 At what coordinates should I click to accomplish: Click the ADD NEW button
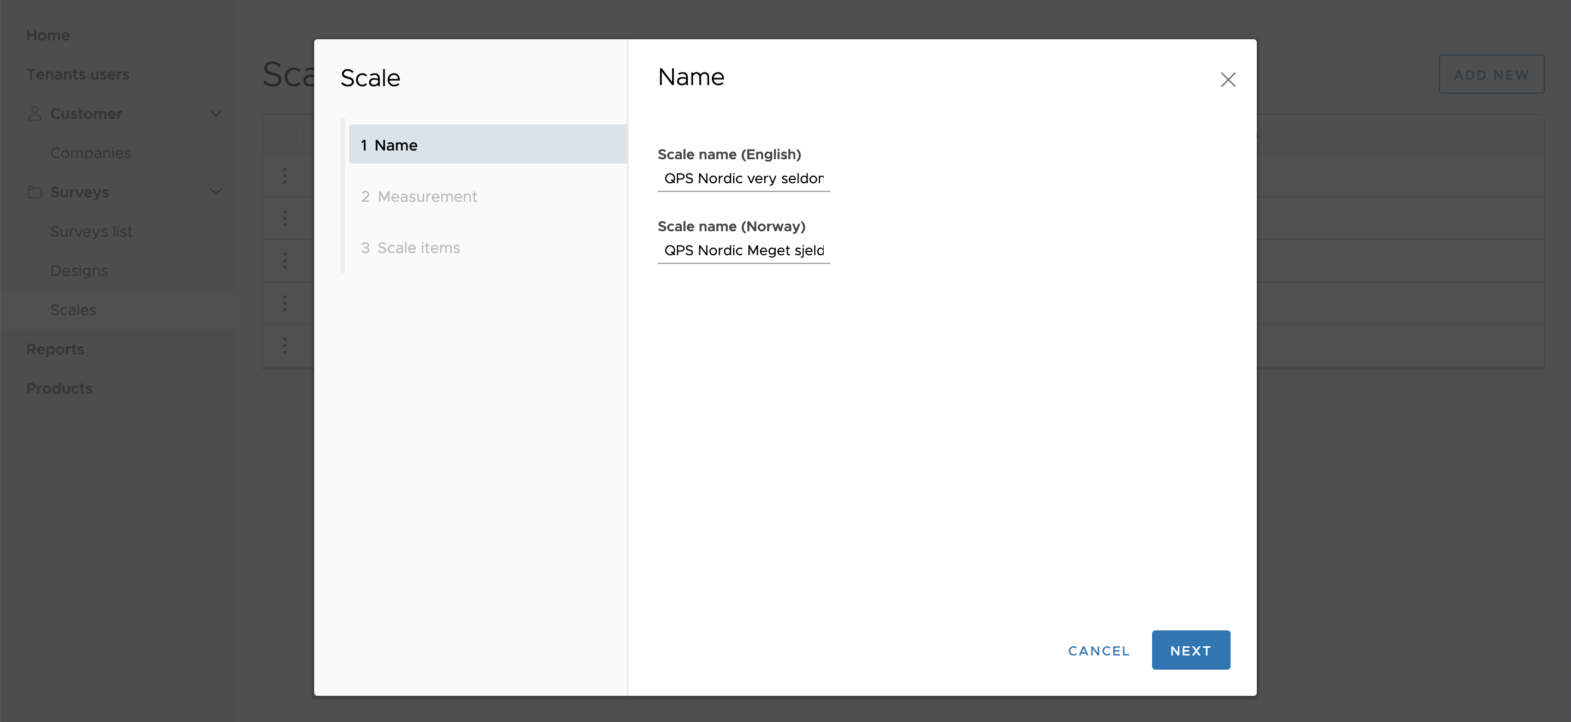[x=1491, y=74]
